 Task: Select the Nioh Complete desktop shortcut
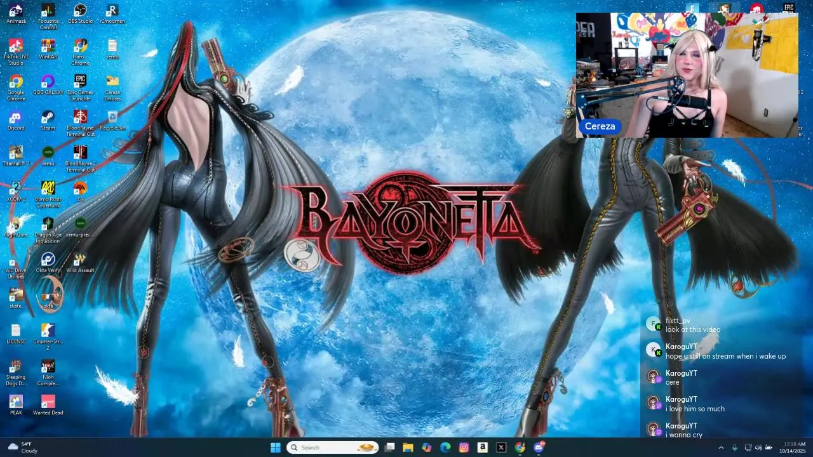click(x=48, y=373)
